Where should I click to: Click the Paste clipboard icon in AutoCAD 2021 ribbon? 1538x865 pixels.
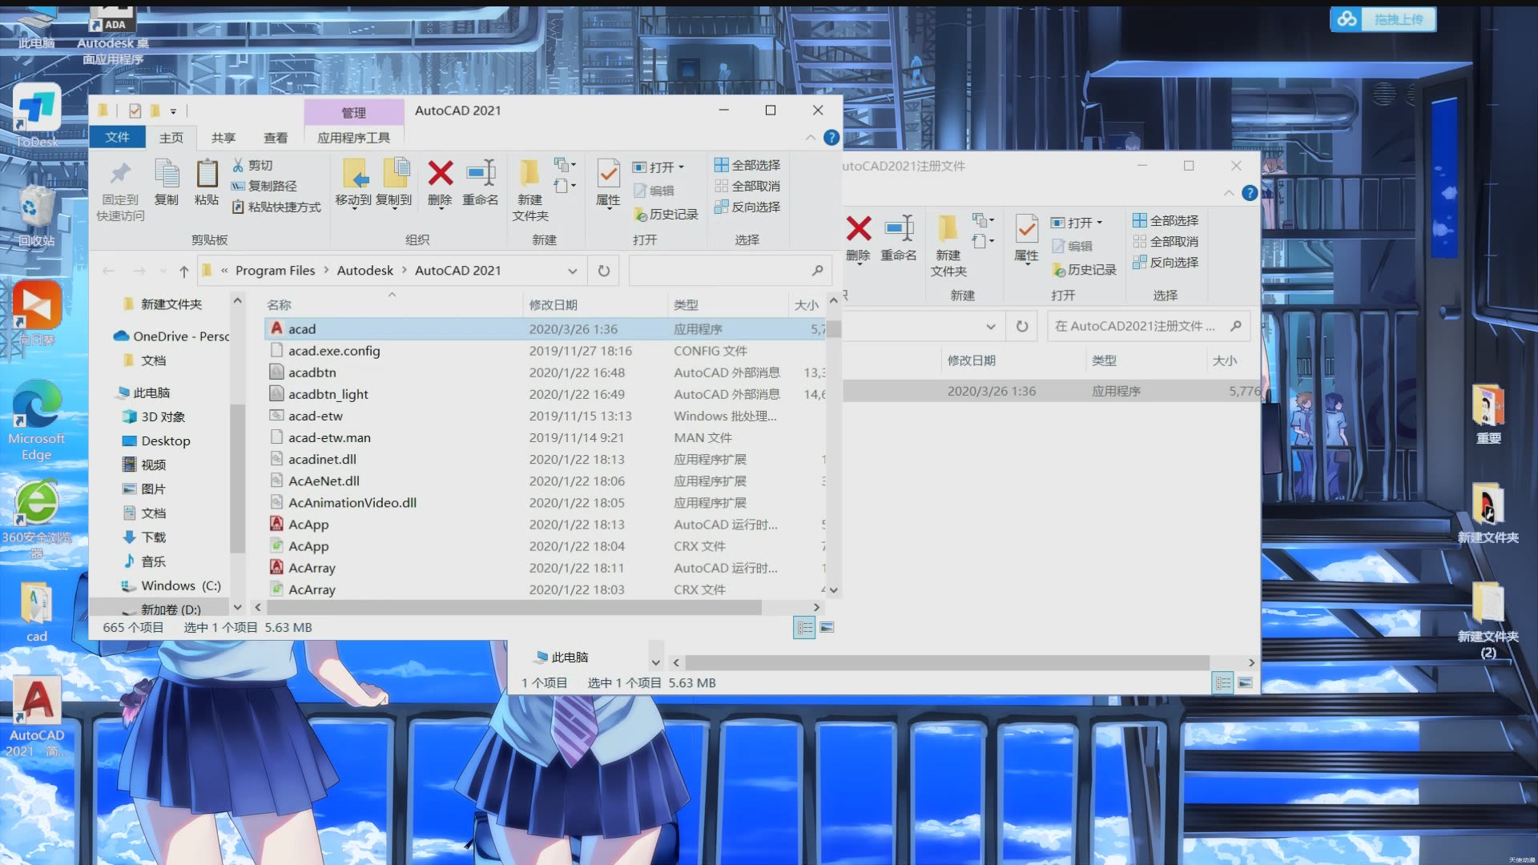pos(207,183)
